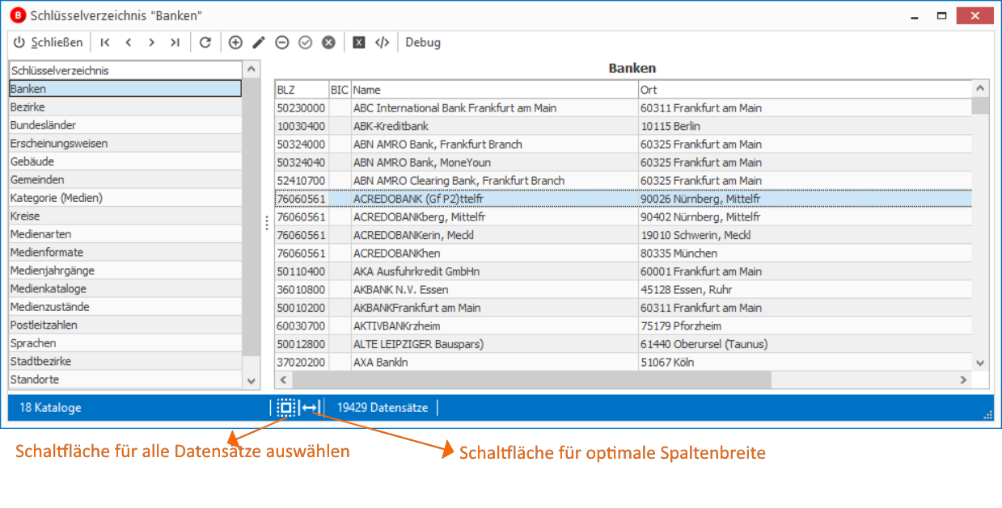Click the Schließen button

(x=49, y=43)
